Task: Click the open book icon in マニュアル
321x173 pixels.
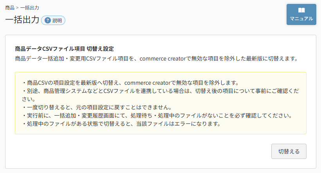Action: pyautogui.click(x=301, y=10)
